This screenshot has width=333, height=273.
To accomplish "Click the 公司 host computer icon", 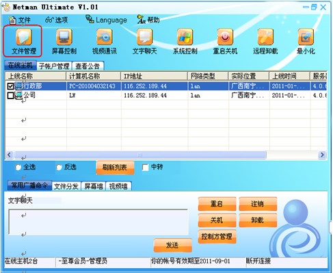I will [18, 96].
